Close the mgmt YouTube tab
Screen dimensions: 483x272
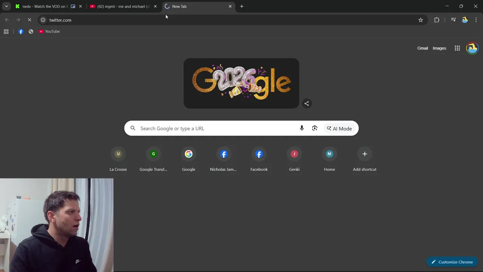(x=155, y=6)
